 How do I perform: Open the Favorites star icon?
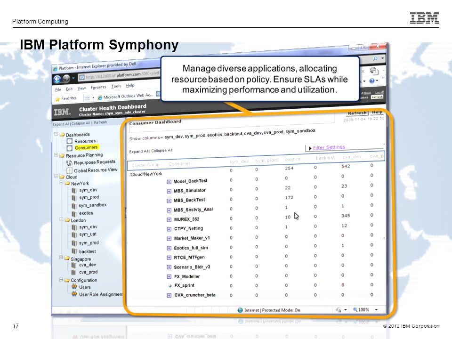click(x=57, y=99)
